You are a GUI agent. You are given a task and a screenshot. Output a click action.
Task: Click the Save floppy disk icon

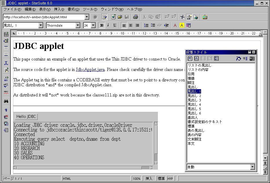127,17
